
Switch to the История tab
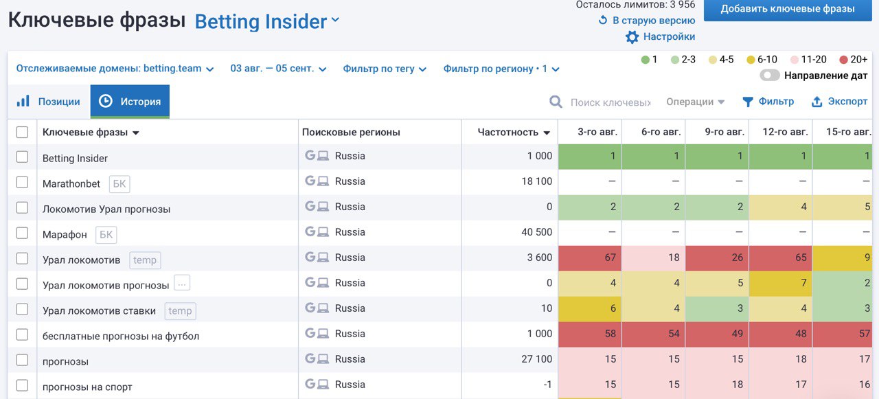(x=130, y=102)
